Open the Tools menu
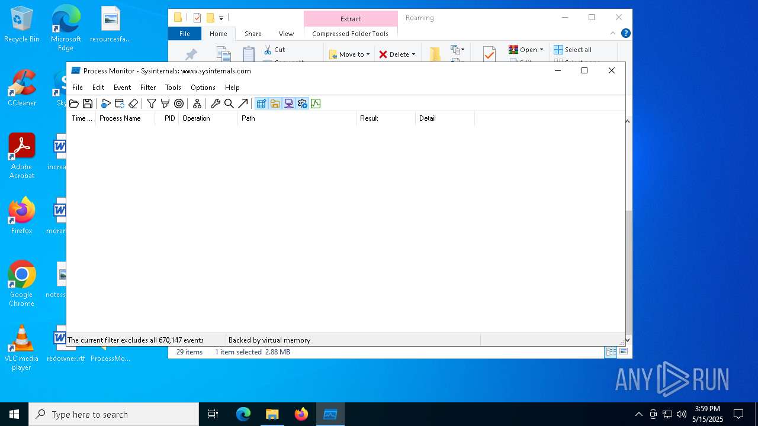 [173, 87]
